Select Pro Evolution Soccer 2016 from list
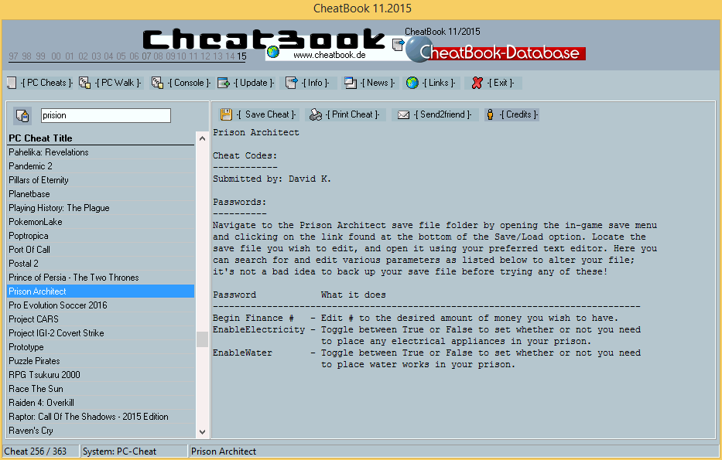Image resolution: width=722 pixels, height=460 pixels. [x=58, y=305]
